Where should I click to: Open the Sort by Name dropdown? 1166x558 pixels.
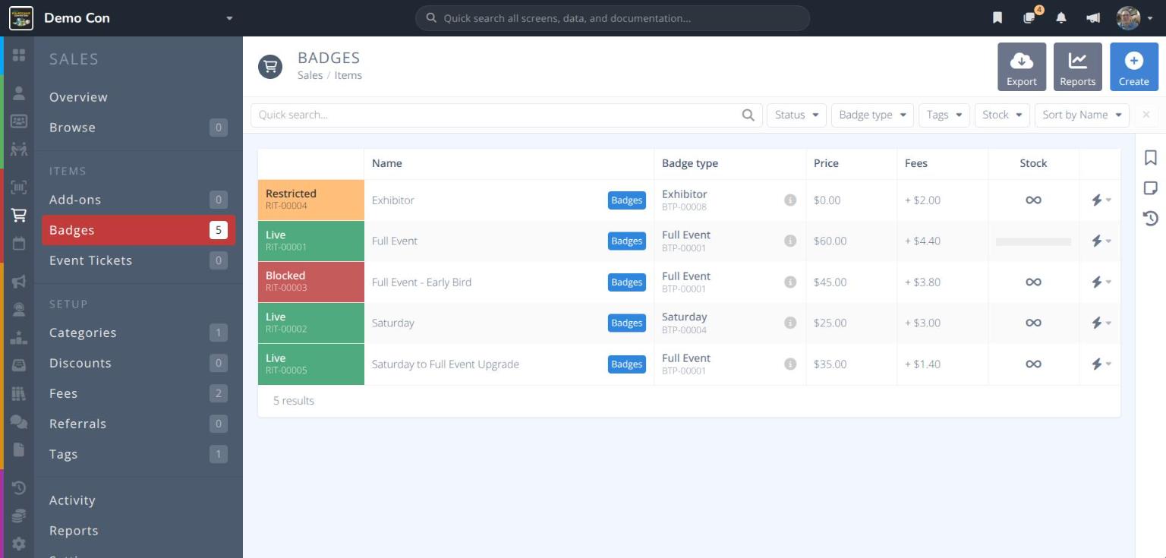point(1082,115)
